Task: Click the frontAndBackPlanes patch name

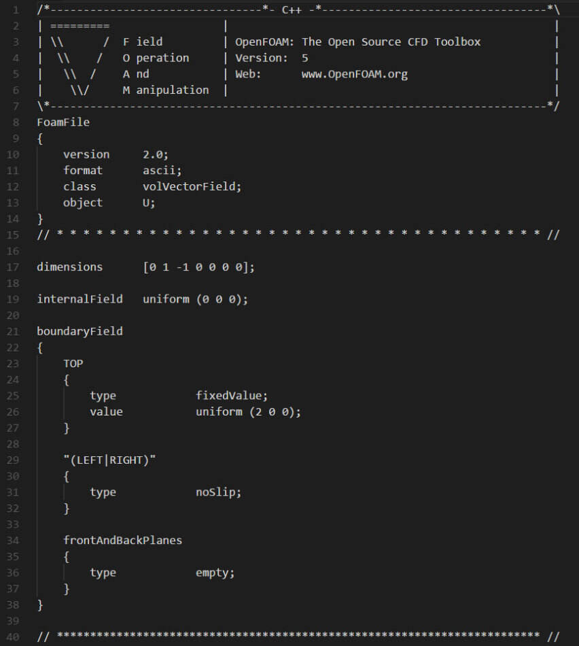Action: [x=123, y=540]
